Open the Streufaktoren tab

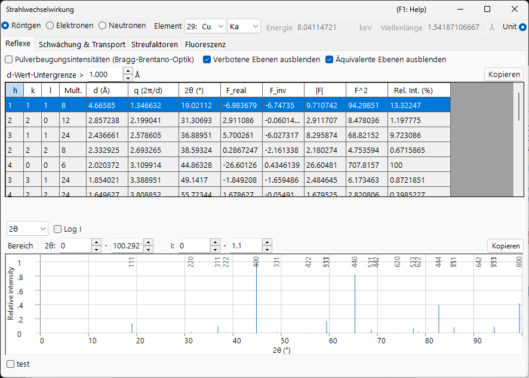[155, 44]
